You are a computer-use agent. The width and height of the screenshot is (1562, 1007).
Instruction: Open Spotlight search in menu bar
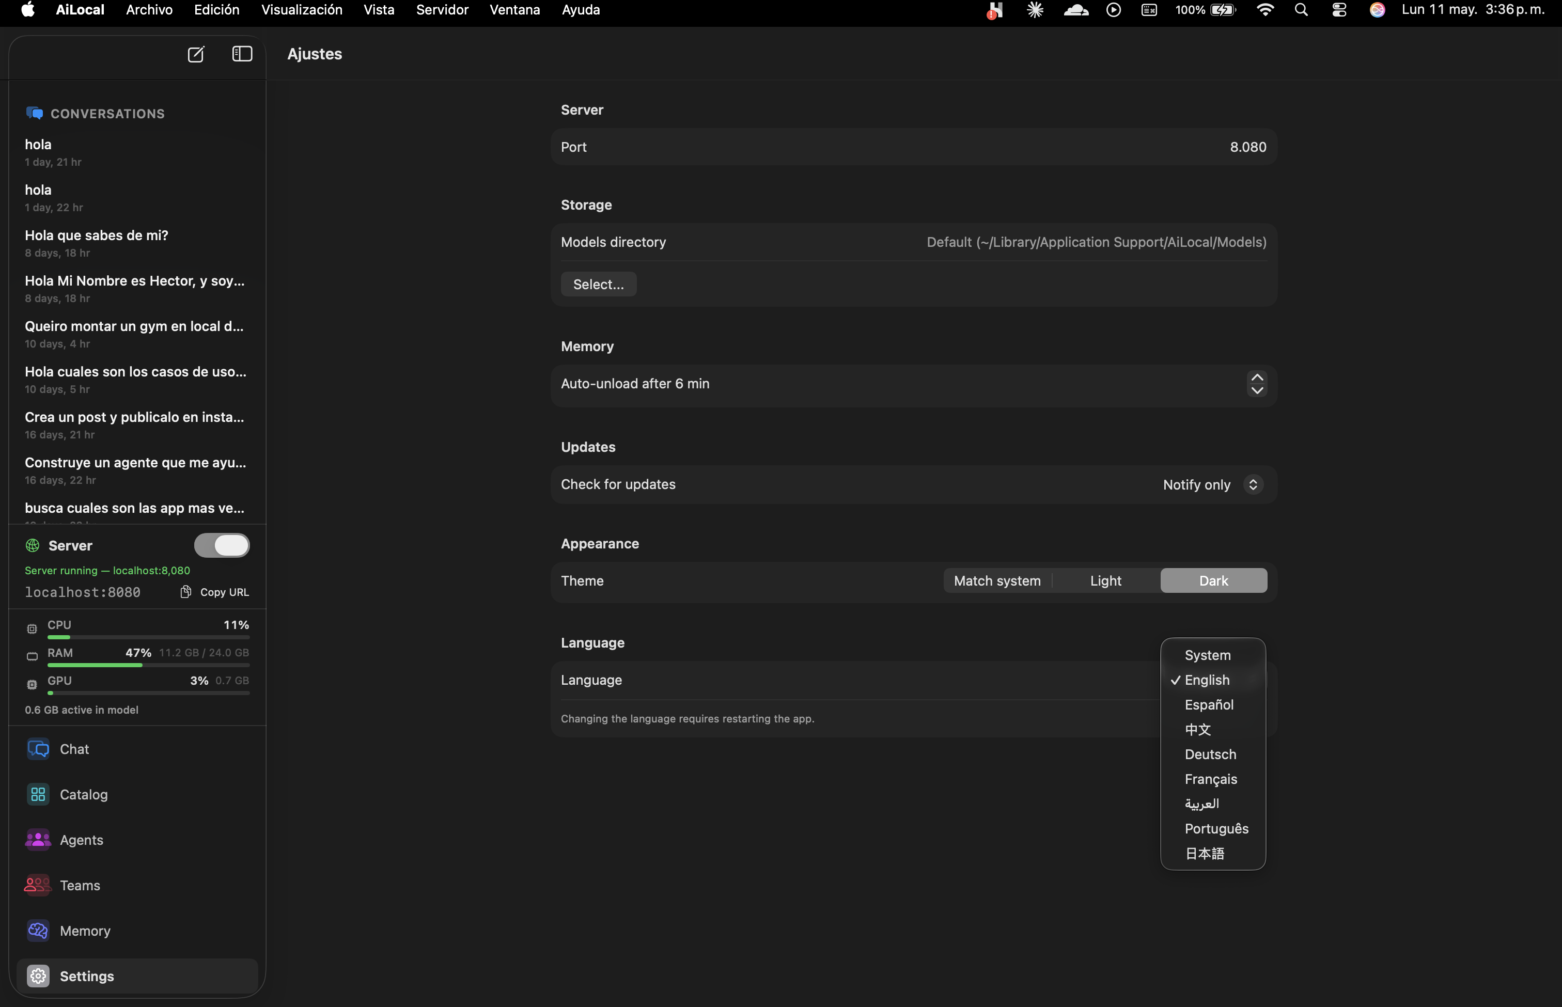[x=1302, y=10]
